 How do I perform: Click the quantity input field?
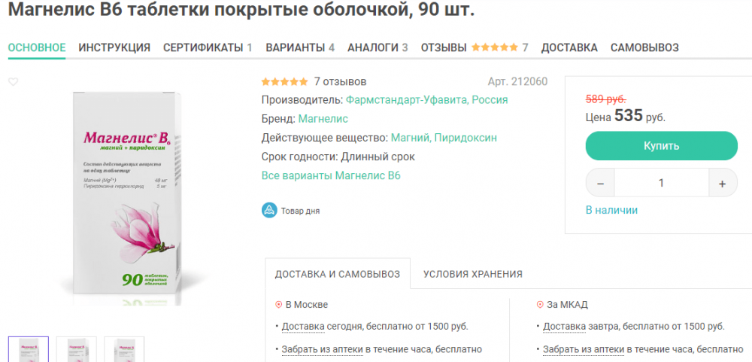coord(661,183)
